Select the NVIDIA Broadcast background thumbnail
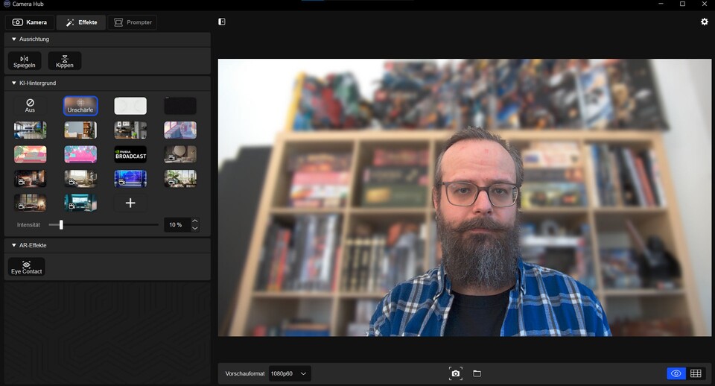This screenshot has width=715, height=386. [x=130, y=154]
